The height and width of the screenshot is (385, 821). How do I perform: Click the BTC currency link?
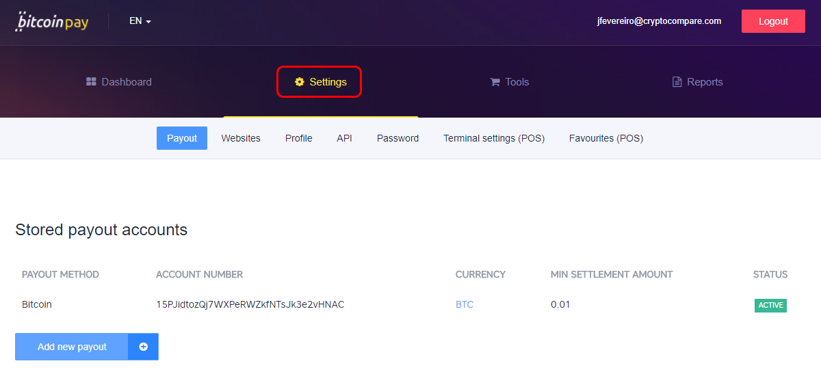(465, 304)
